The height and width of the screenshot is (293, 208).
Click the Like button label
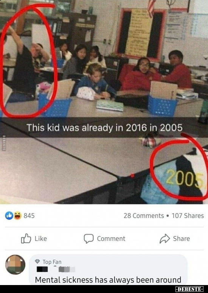pyautogui.click(x=41, y=239)
